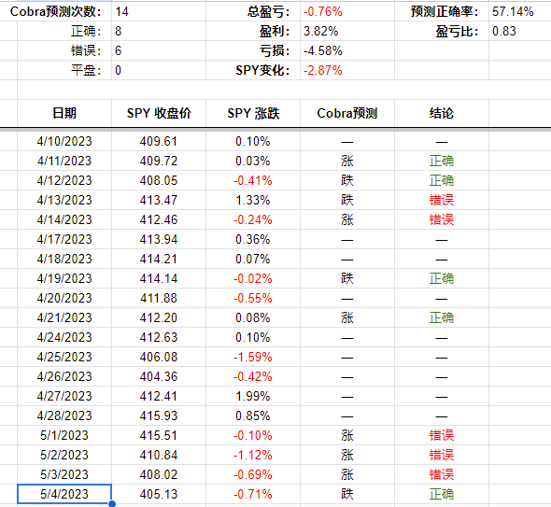
Task: Select the 亏损 value -4.58% cell
Action: 347,50
